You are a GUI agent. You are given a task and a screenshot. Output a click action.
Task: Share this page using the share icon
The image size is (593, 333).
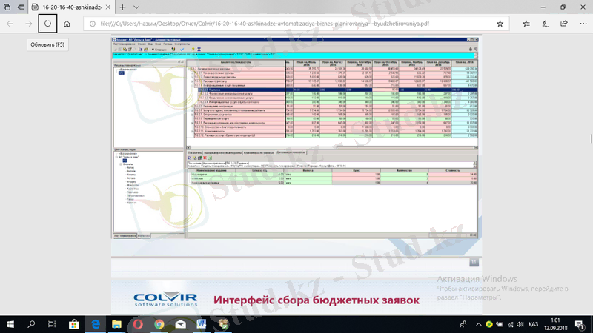563,24
